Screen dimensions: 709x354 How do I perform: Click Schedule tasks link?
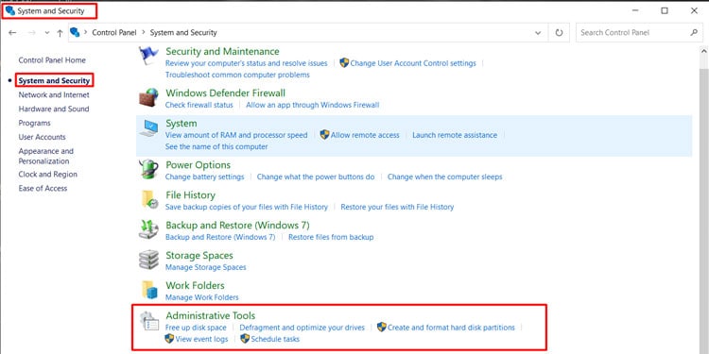point(275,339)
